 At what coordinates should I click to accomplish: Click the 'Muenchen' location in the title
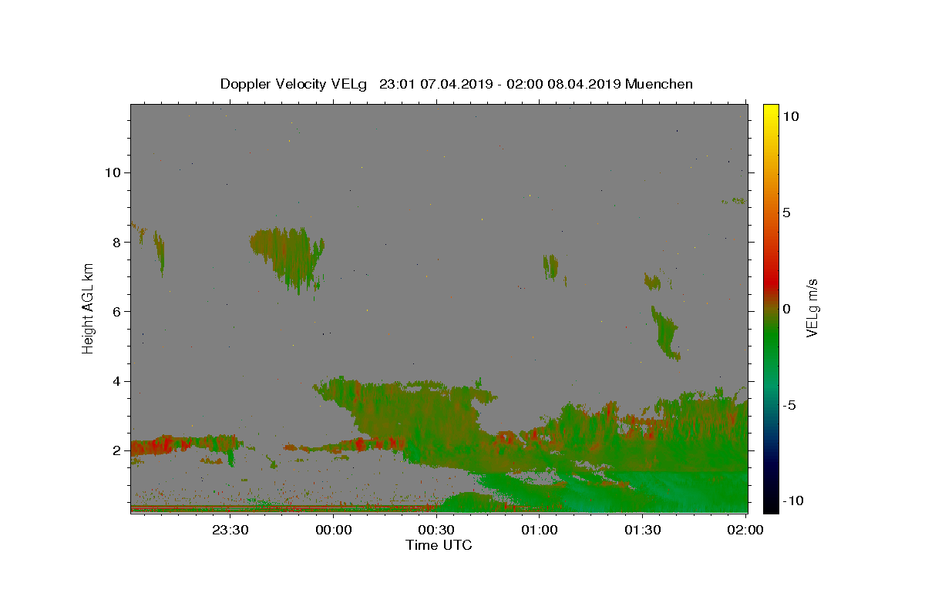[x=659, y=84]
